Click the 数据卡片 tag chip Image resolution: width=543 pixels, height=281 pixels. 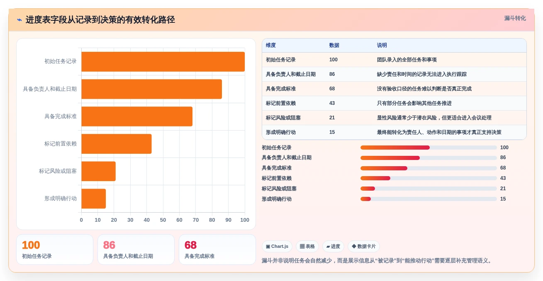364,246
